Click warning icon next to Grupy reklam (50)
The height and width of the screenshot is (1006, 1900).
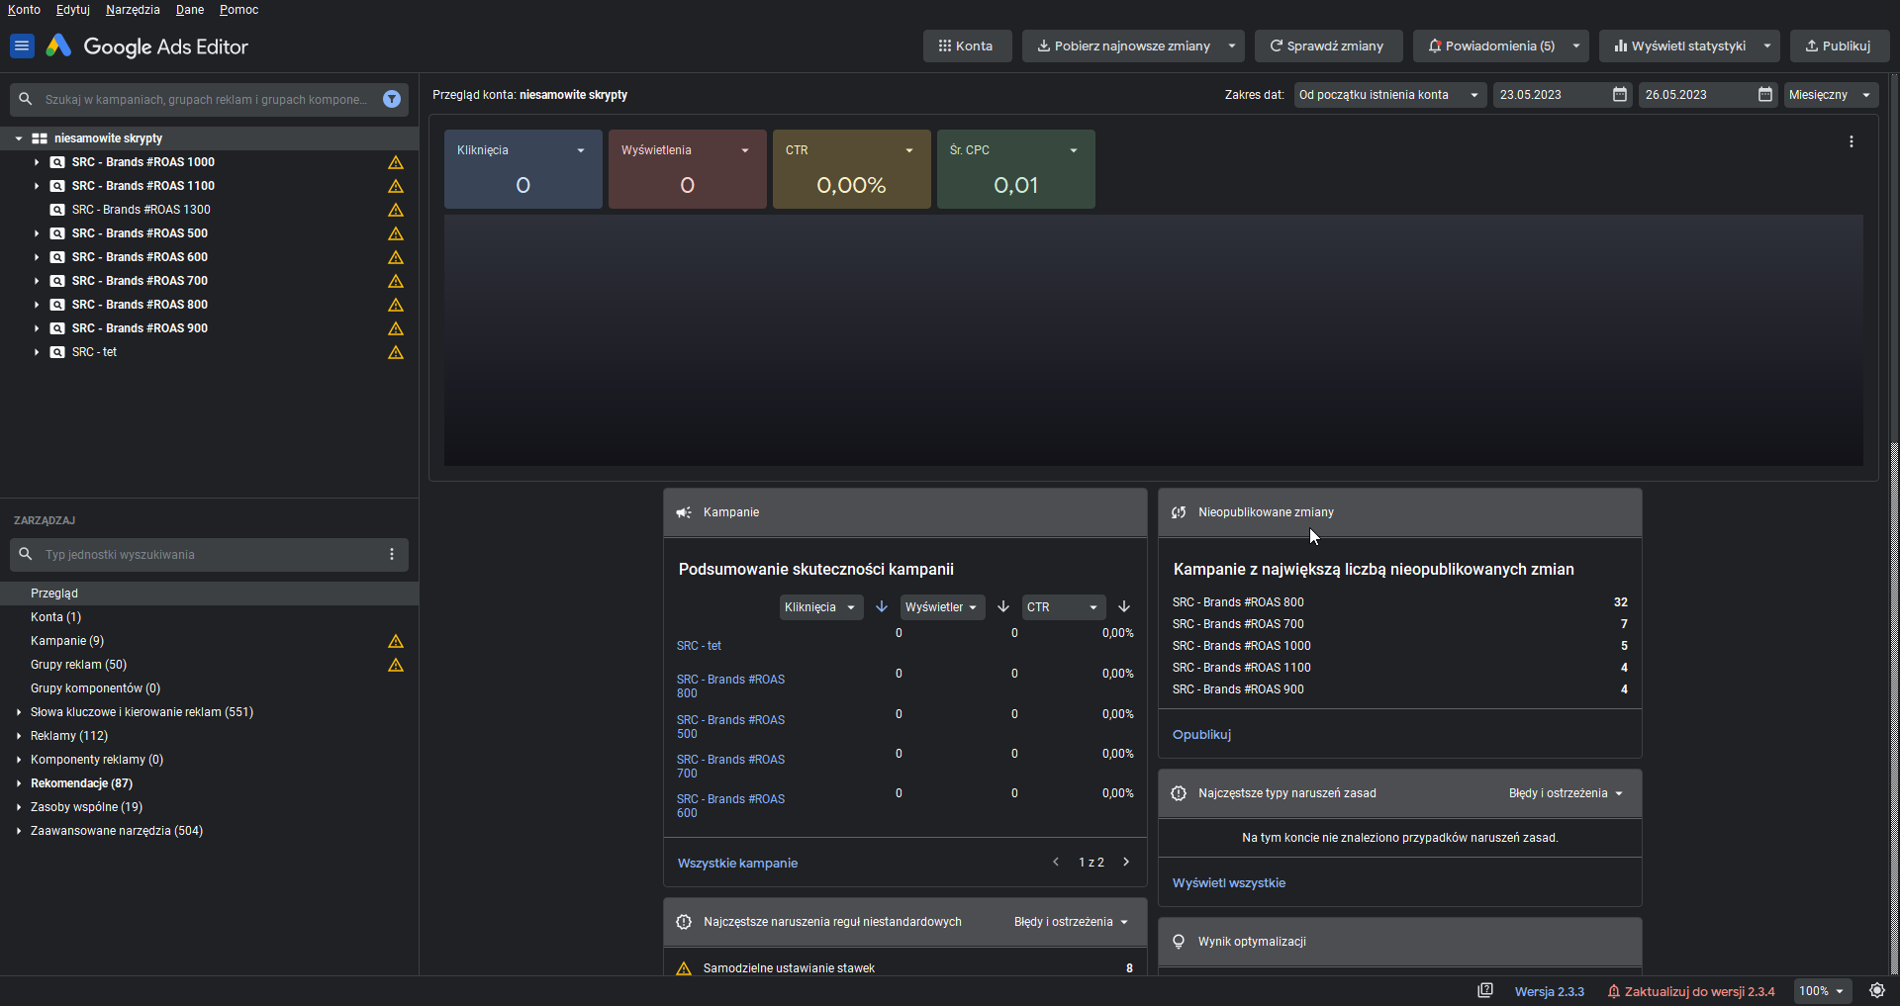click(x=396, y=665)
